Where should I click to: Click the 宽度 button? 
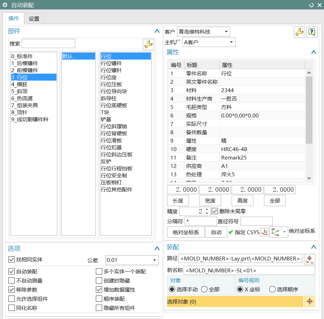[210, 201]
